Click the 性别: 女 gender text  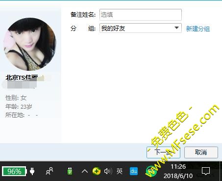click(16, 98)
